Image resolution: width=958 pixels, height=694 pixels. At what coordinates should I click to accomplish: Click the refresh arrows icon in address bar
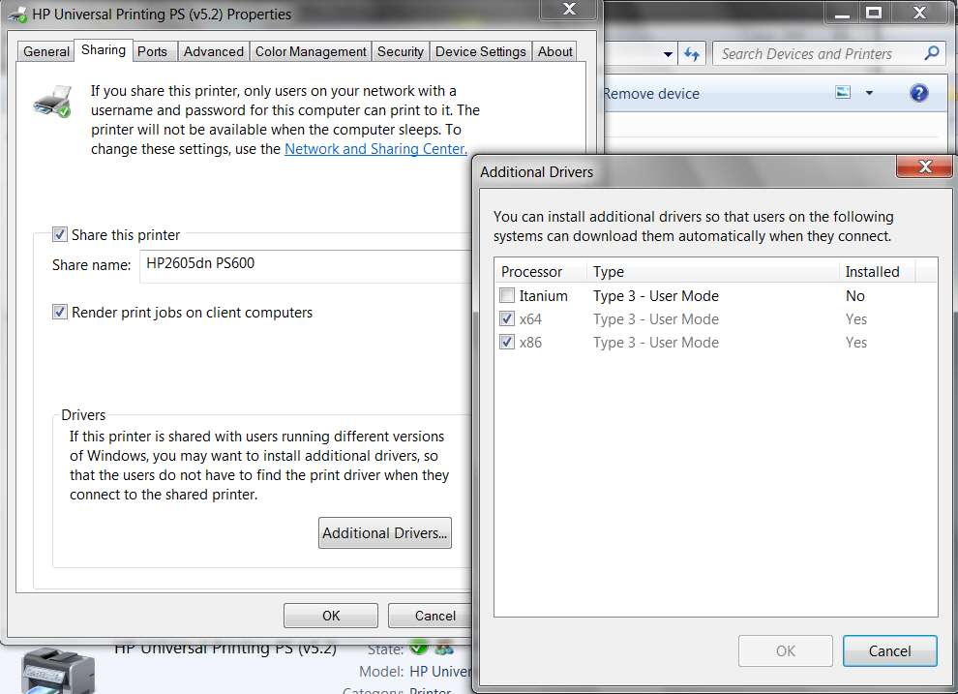click(x=692, y=54)
